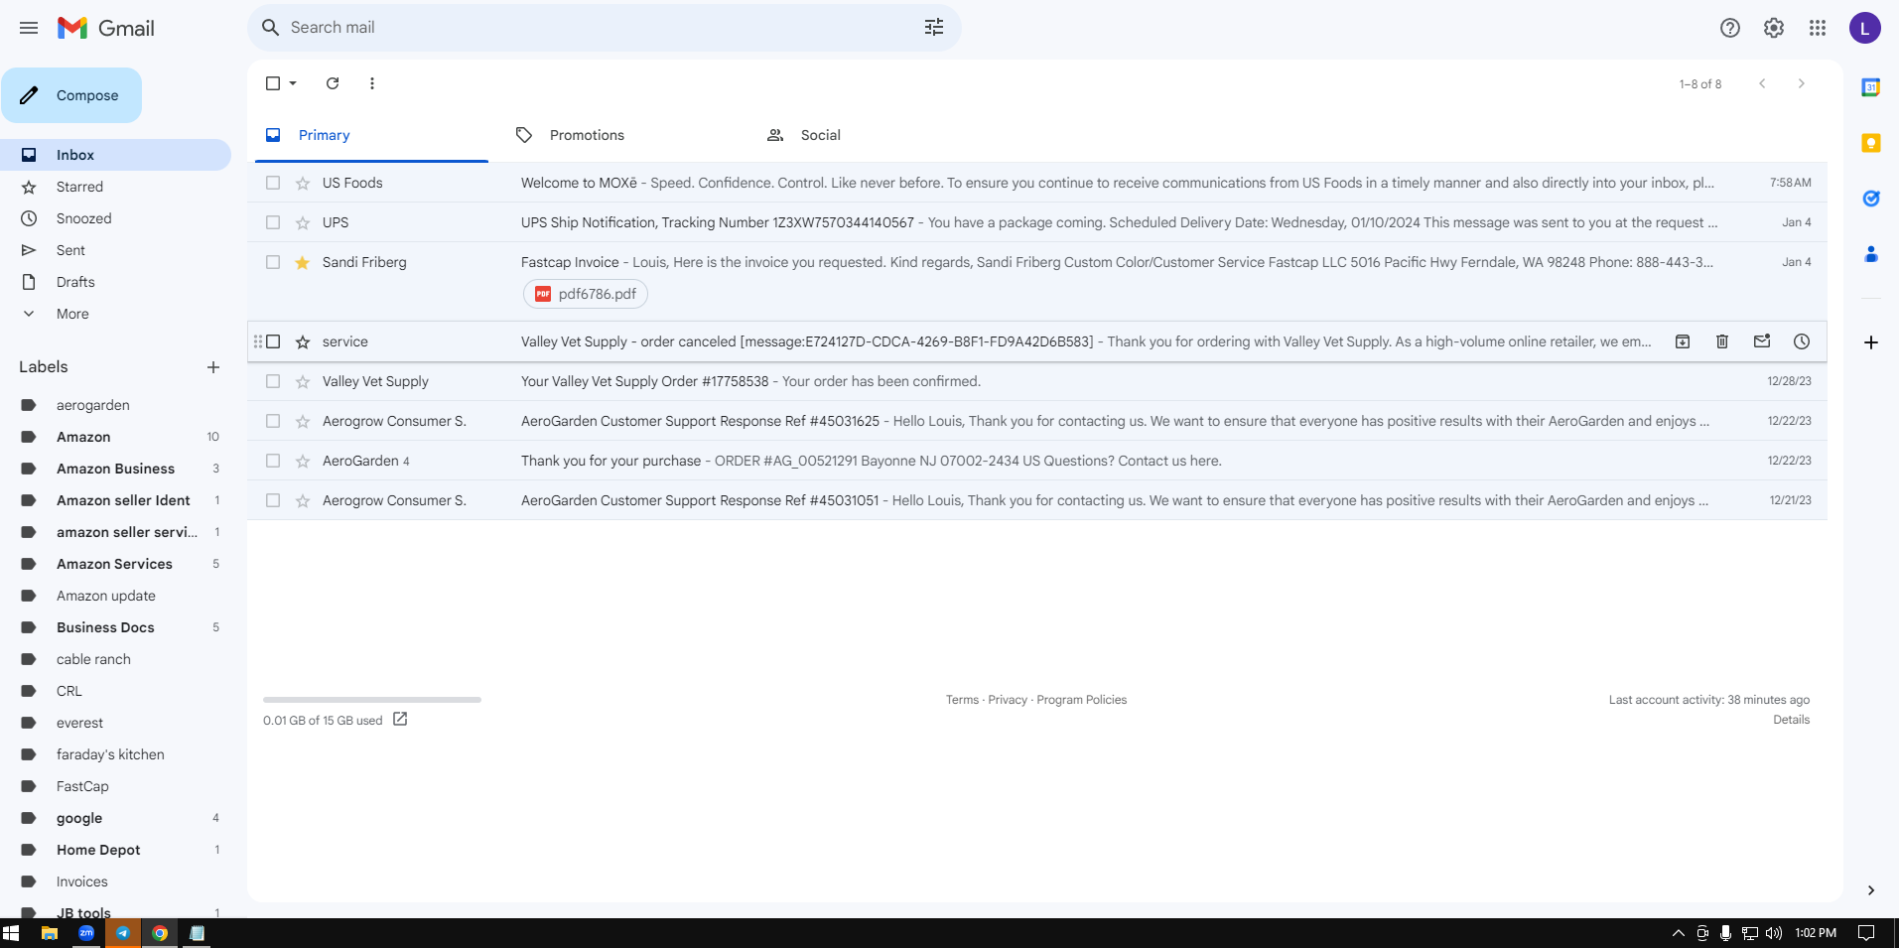Open Windows Start menu
The width and height of the screenshot is (1899, 948).
coord(11,933)
